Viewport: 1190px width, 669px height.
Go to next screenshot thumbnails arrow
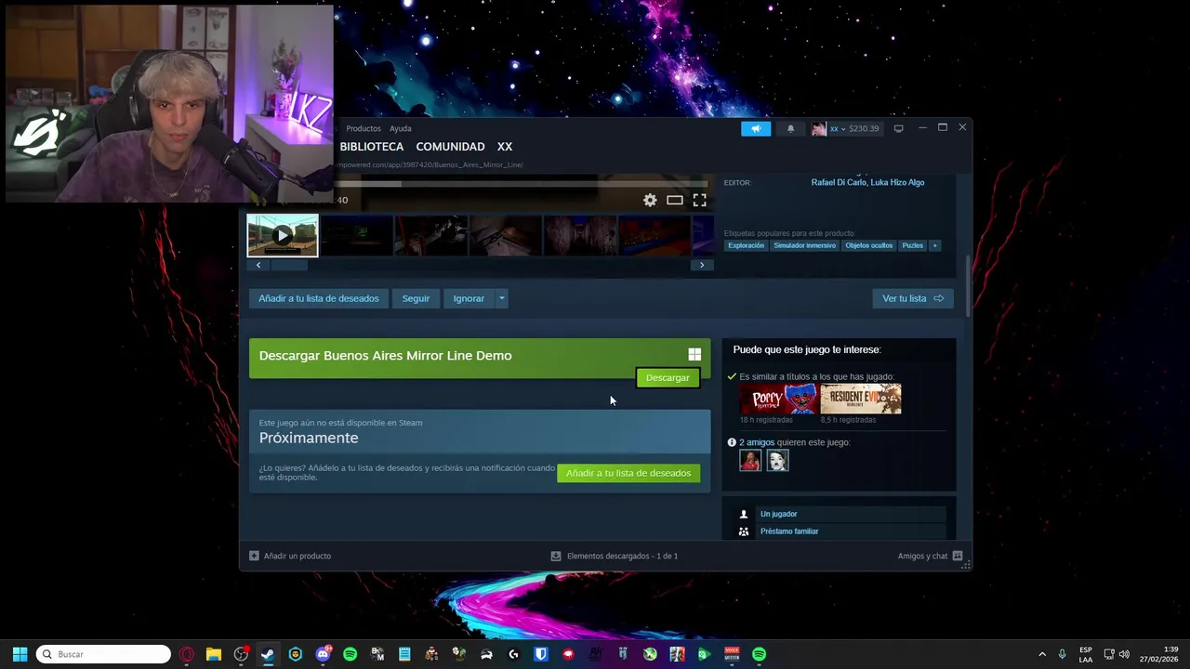(702, 265)
